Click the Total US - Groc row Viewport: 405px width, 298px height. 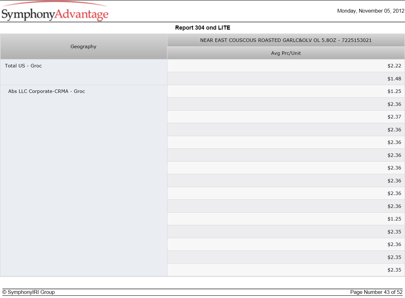point(84,72)
